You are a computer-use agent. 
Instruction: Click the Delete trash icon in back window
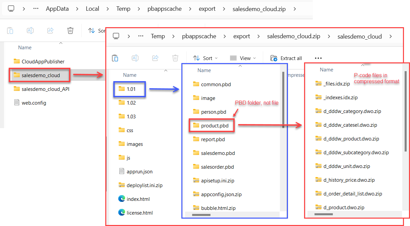click(x=70, y=31)
